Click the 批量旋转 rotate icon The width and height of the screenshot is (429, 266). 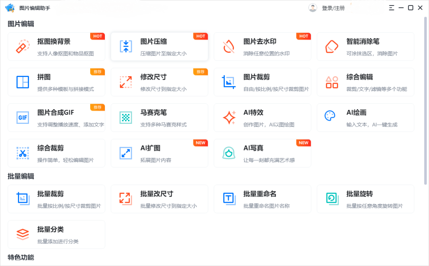(332, 199)
